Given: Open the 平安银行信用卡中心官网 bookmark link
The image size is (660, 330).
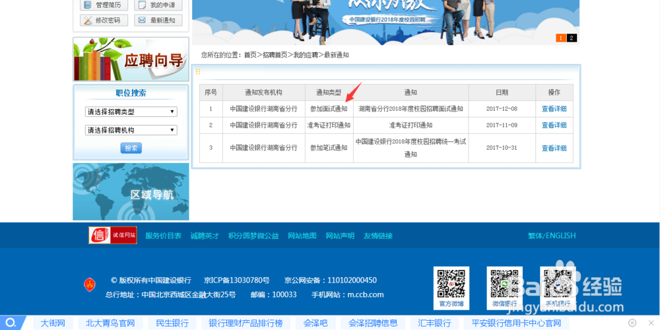Looking at the screenshot, I should coord(517,323).
